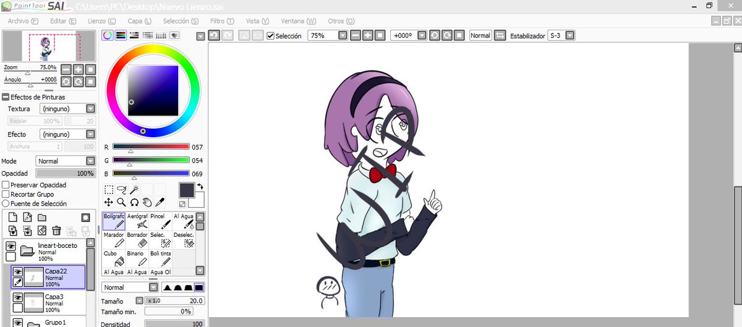Flip canvas view horizontally icon

(x=500, y=35)
